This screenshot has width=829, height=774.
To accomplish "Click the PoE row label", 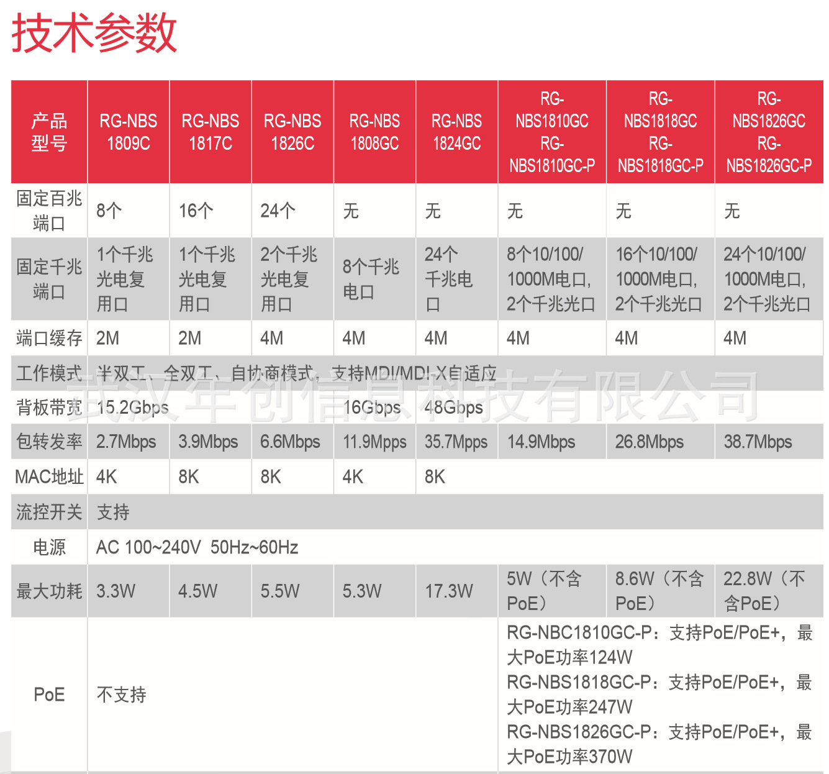I will pyautogui.click(x=49, y=694).
